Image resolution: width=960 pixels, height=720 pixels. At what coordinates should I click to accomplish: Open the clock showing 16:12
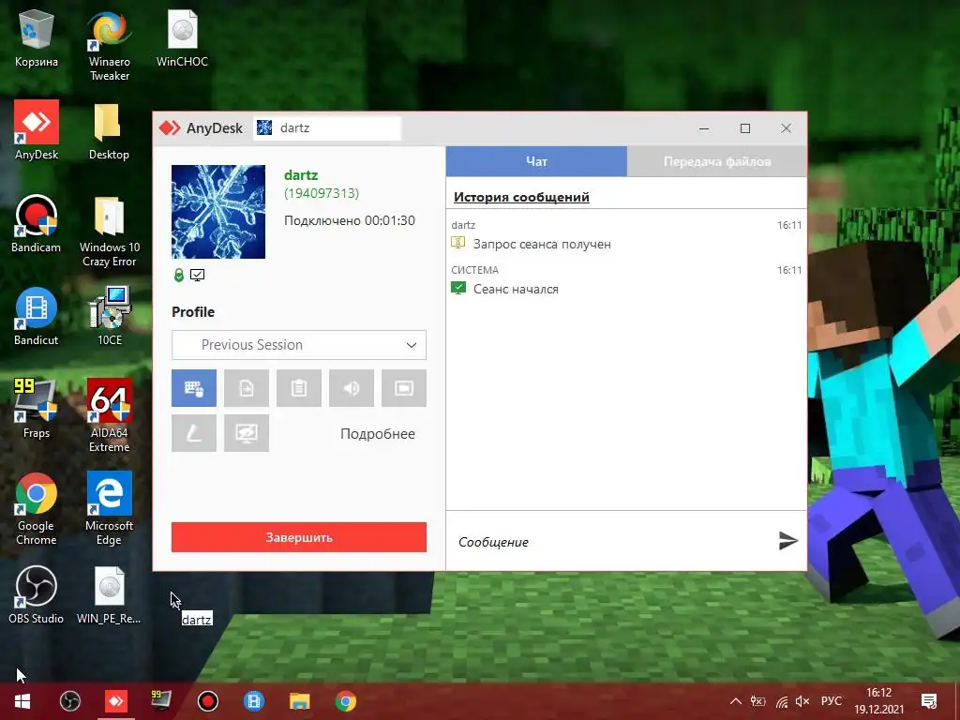pyautogui.click(x=879, y=701)
